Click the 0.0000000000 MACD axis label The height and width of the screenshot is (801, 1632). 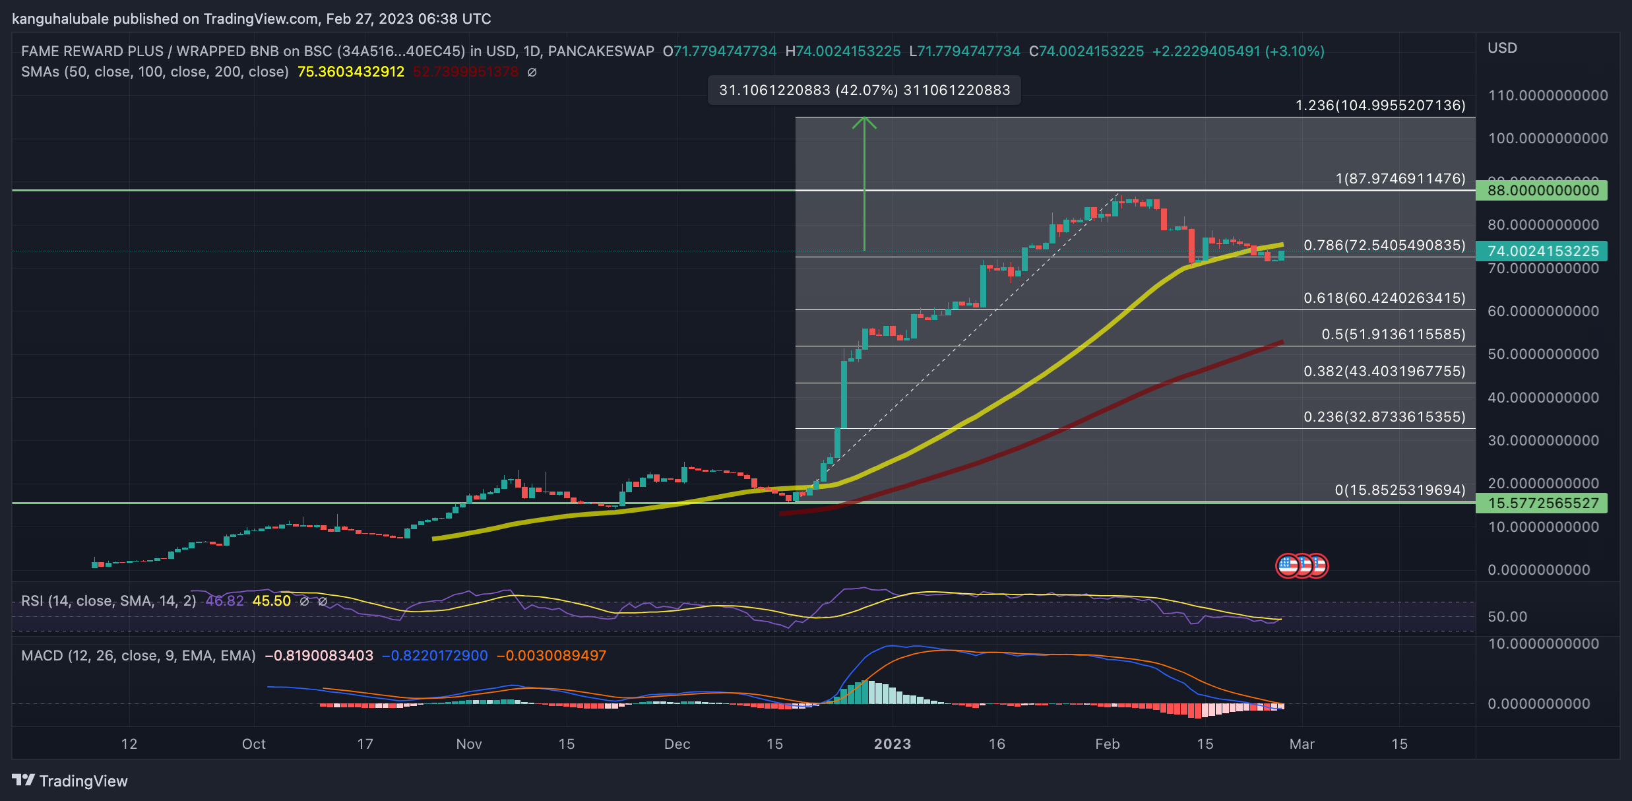pyautogui.click(x=1539, y=704)
